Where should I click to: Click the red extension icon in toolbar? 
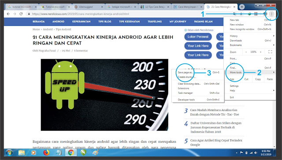tap(256, 14)
